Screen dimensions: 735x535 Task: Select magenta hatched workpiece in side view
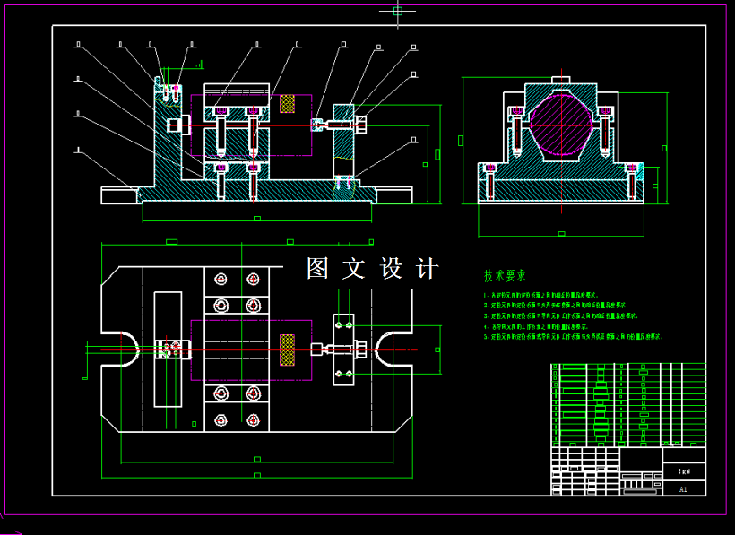pos(561,125)
